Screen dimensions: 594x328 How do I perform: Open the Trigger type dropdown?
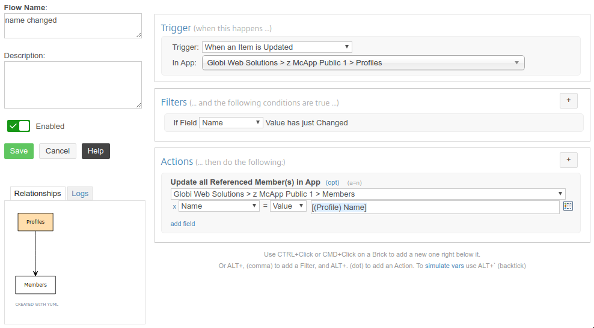tap(277, 47)
